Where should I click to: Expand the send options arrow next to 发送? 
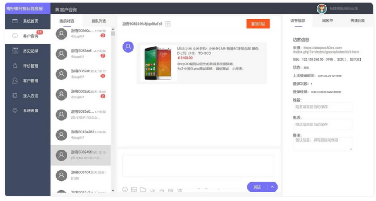272,187
